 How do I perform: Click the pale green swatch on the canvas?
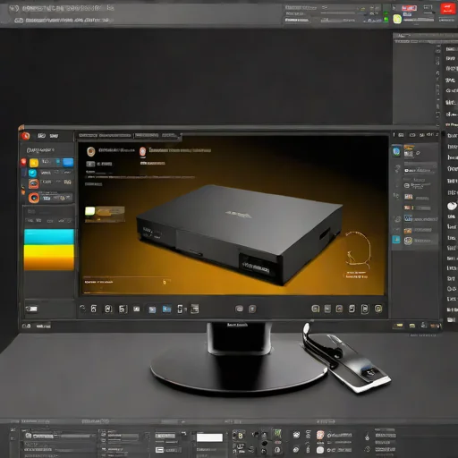tap(89, 211)
